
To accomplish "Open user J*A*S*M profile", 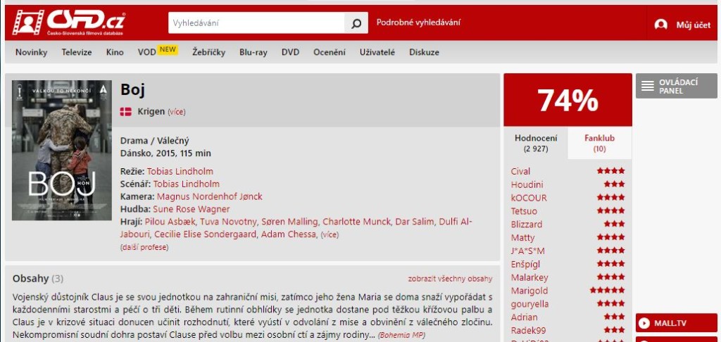I will tap(528, 251).
